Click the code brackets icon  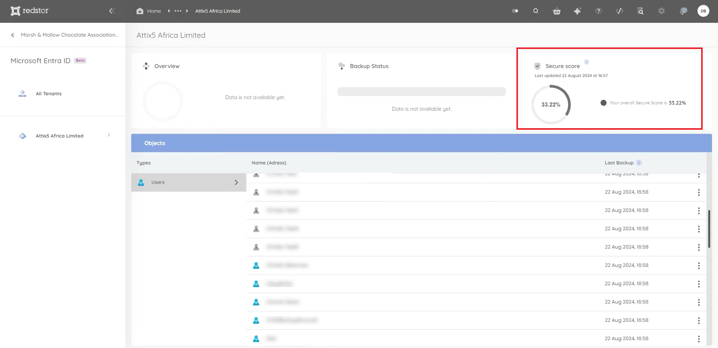(x=620, y=11)
